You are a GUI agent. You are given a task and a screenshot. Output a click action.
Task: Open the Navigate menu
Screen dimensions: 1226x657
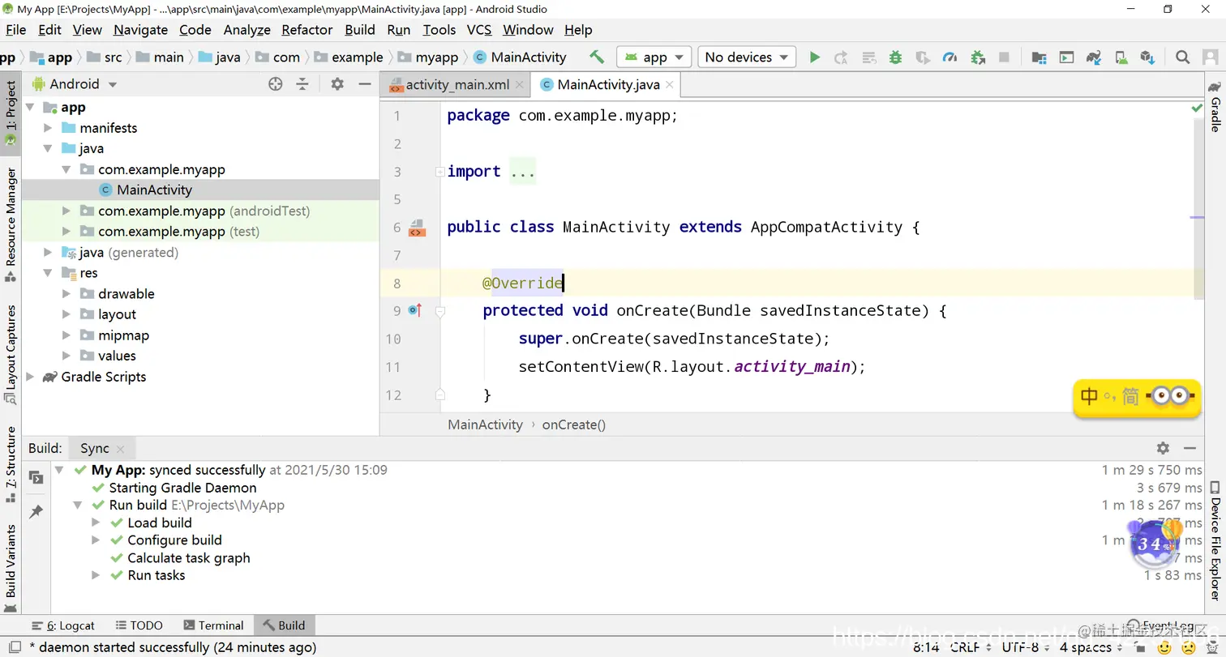(140, 30)
